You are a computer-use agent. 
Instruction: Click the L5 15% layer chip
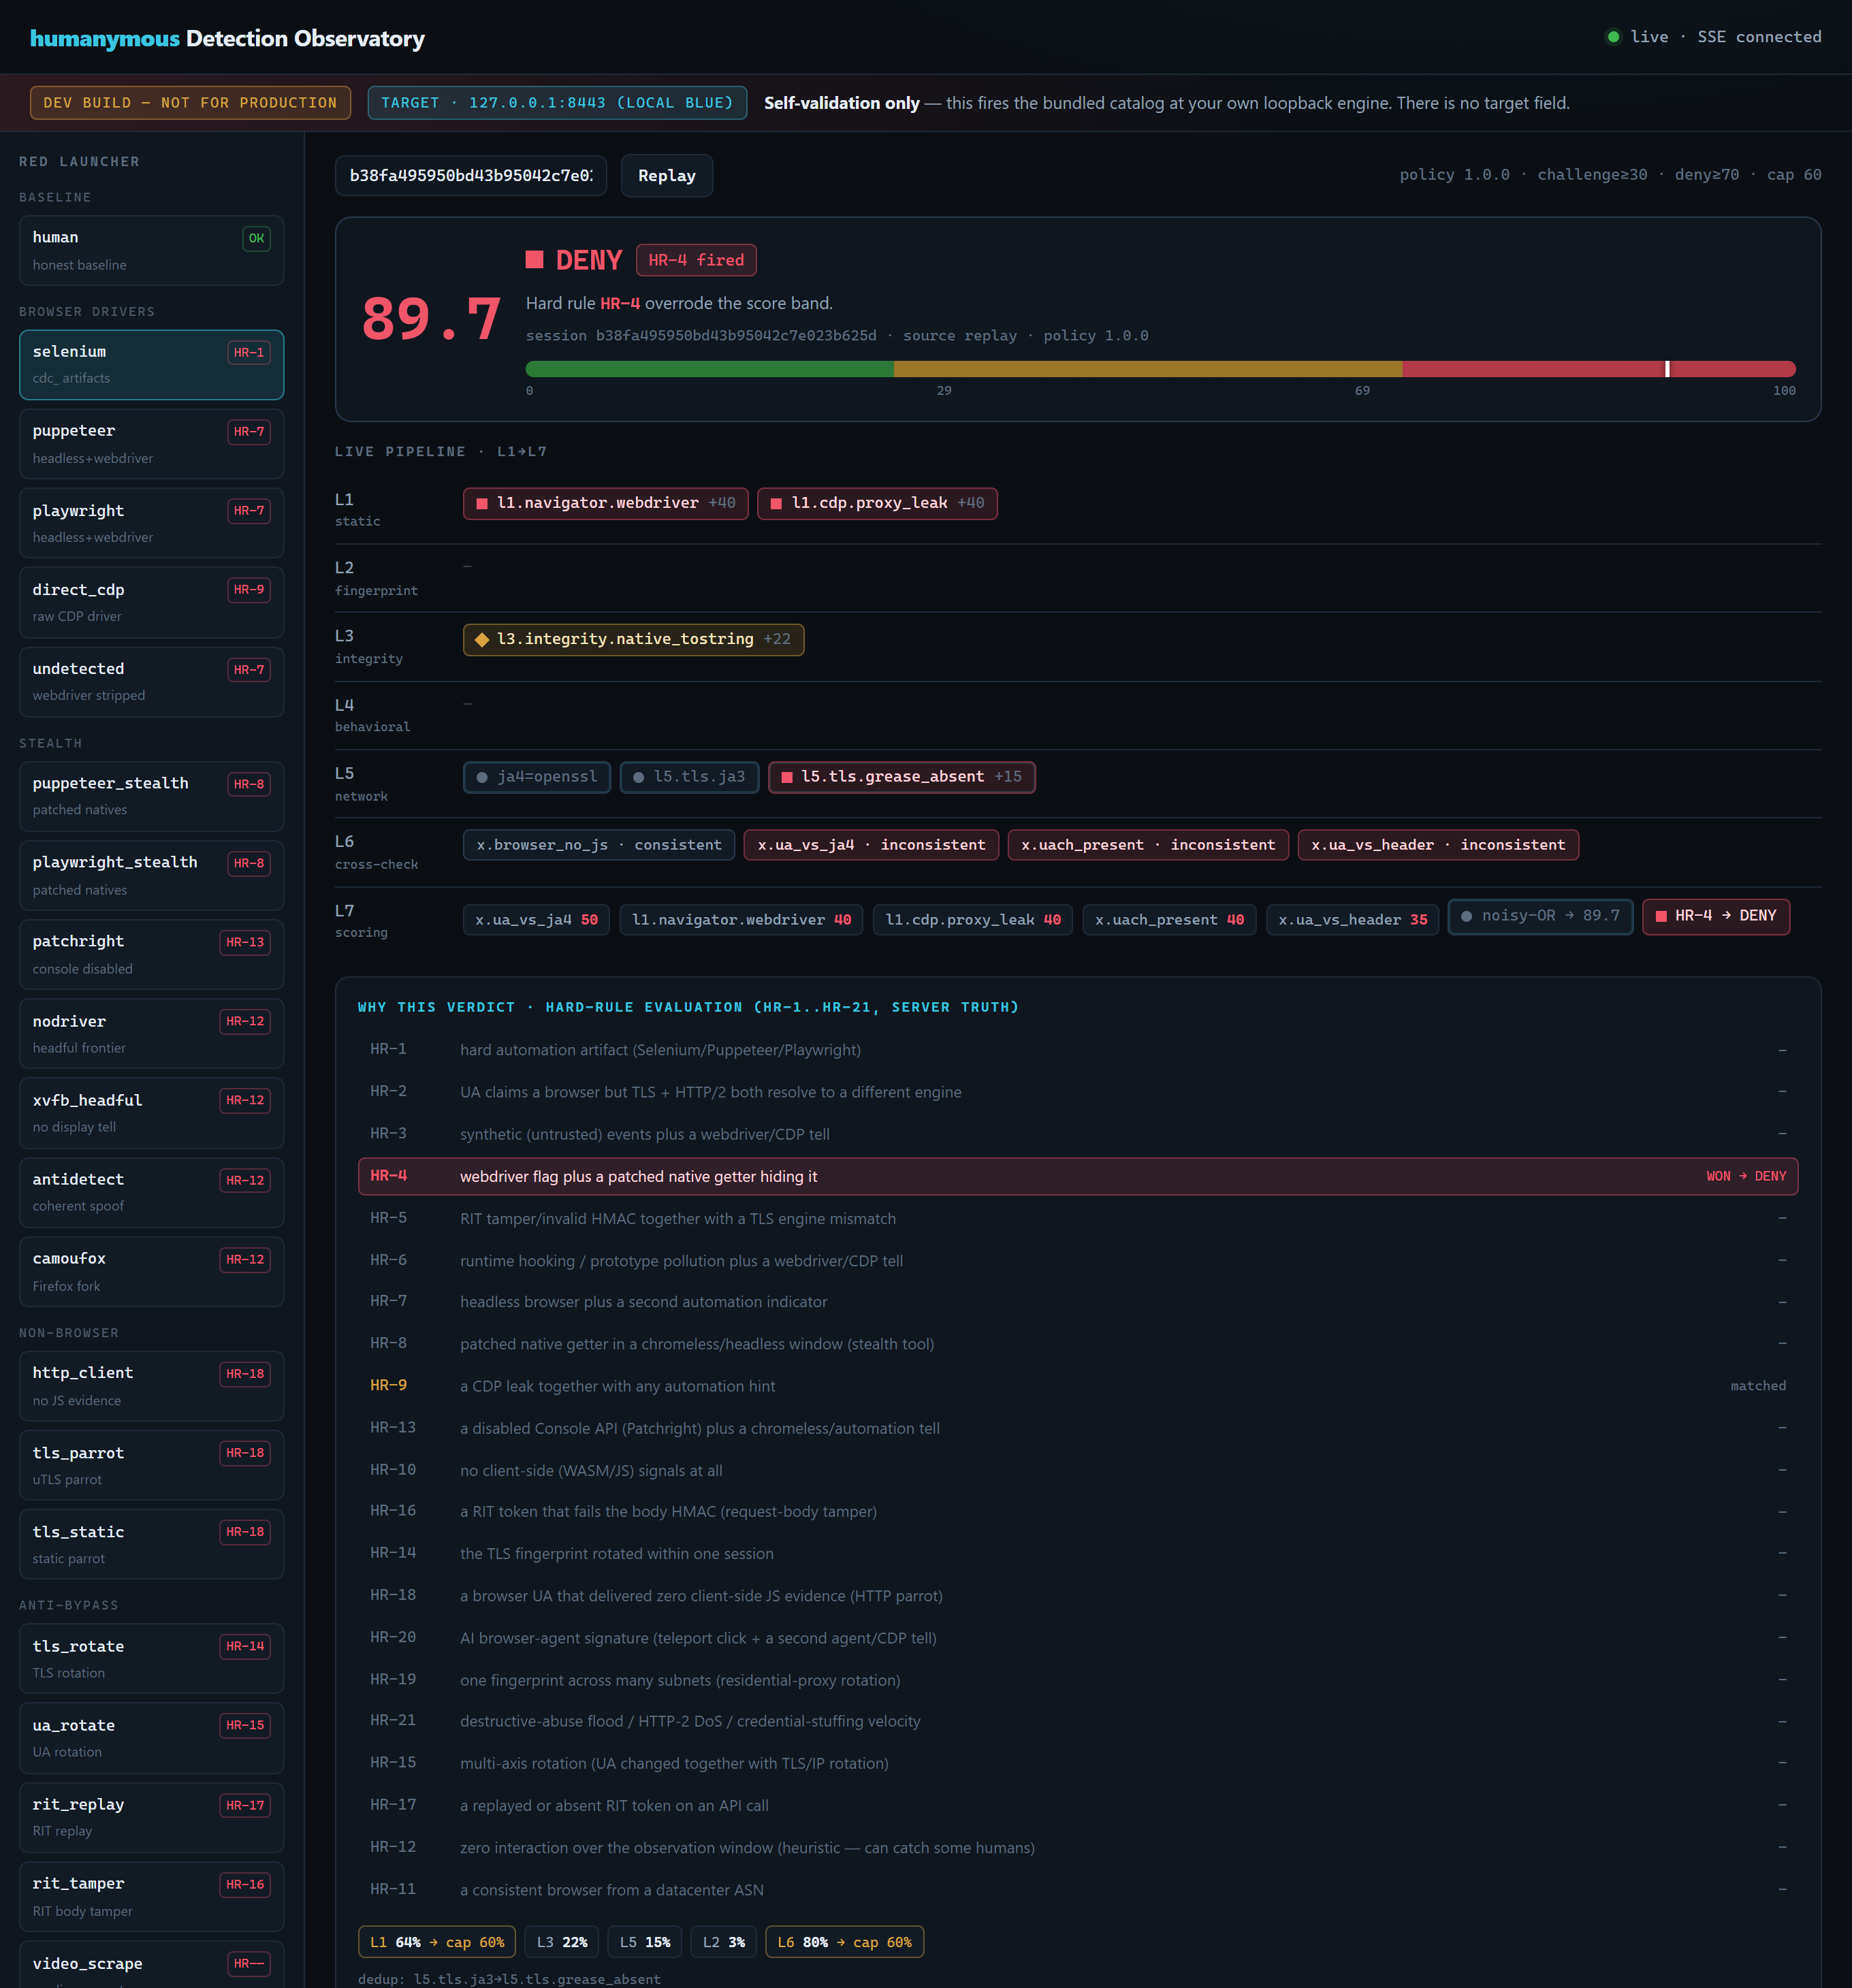click(645, 1942)
